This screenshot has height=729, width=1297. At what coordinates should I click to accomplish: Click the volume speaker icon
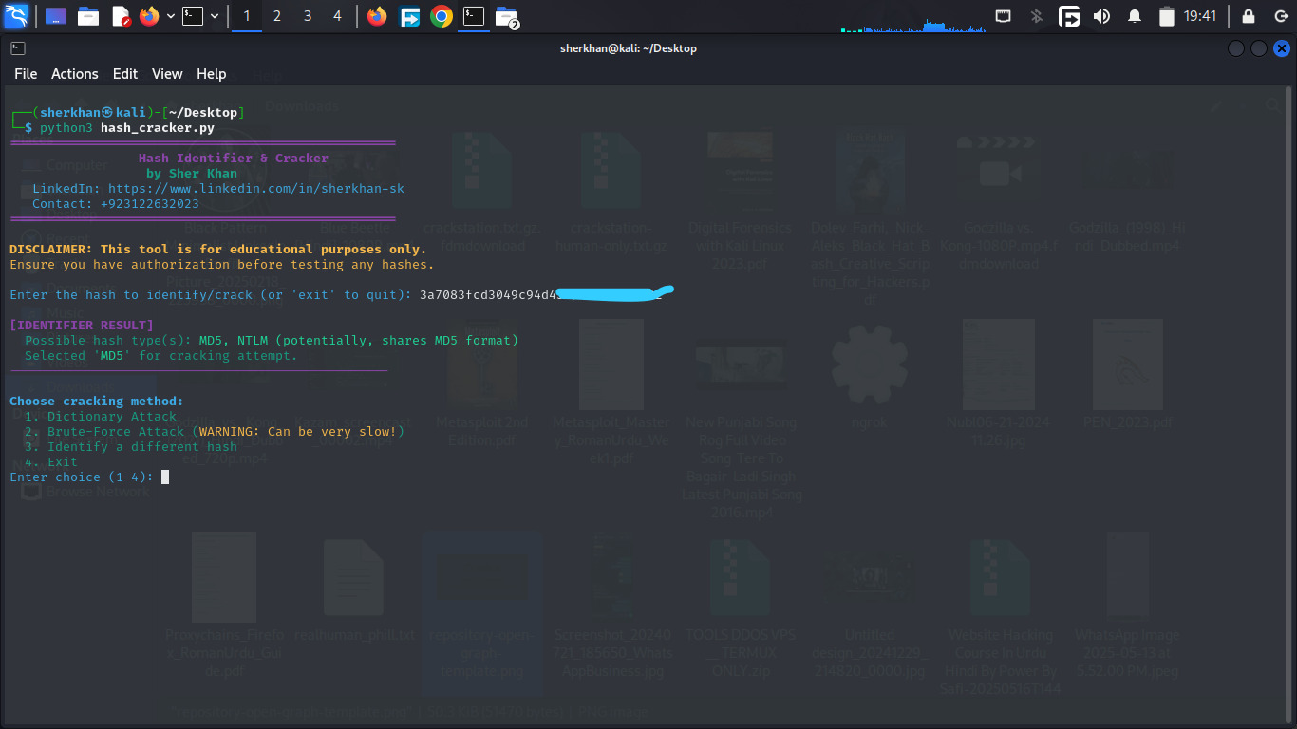pos(1101,16)
